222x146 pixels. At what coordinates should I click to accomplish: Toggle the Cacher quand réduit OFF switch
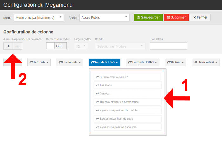click(x=56, y=46)
